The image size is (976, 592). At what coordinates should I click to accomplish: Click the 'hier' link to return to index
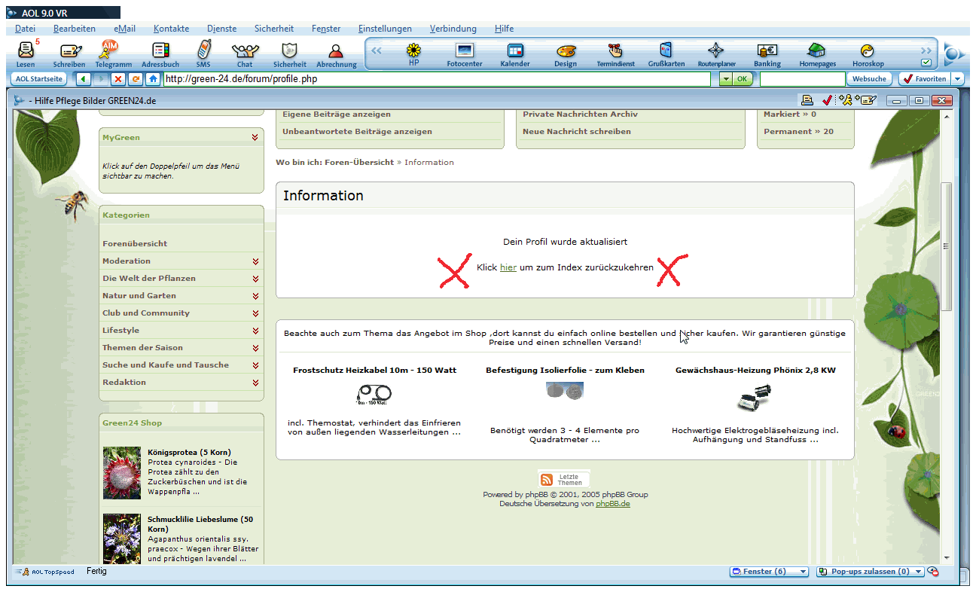[508, 267]
